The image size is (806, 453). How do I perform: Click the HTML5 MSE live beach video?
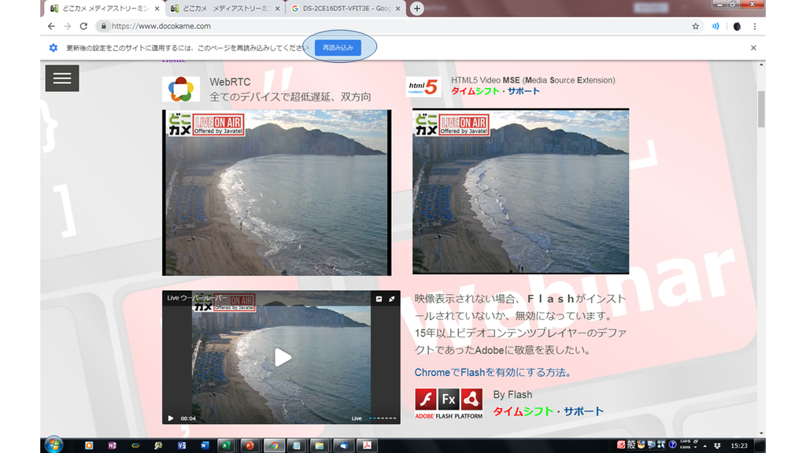click(521, 191)
